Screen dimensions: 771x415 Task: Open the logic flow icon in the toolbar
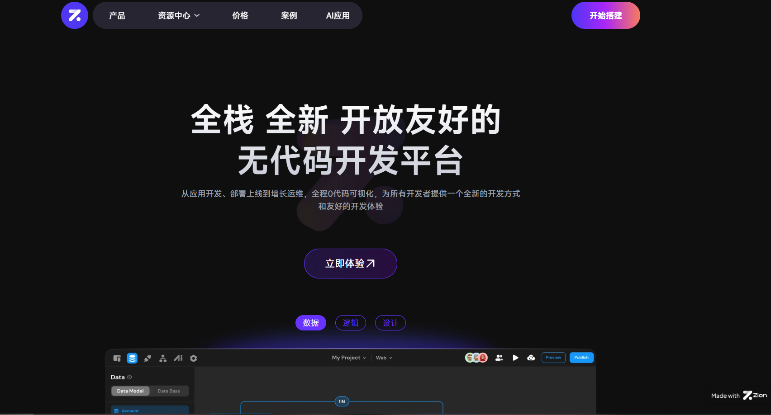(x=162, y=358)
